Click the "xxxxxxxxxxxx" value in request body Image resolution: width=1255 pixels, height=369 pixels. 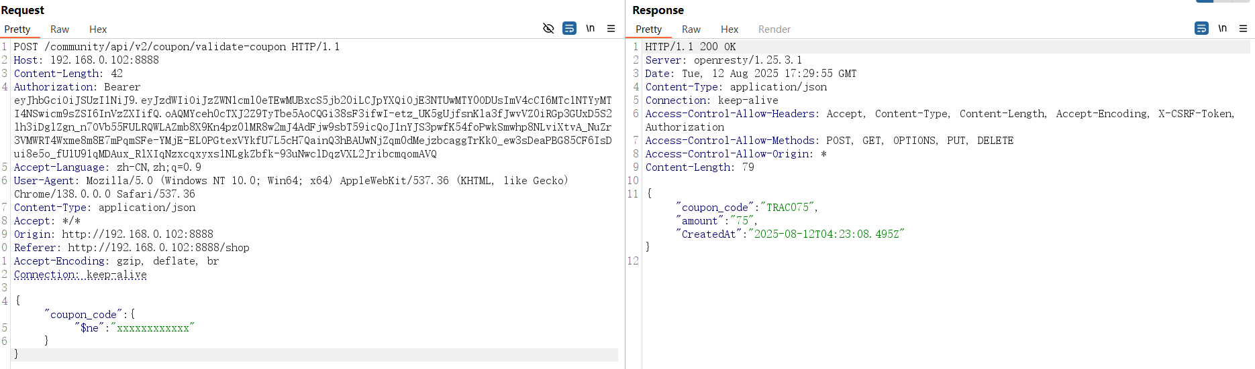click(153, 328)
